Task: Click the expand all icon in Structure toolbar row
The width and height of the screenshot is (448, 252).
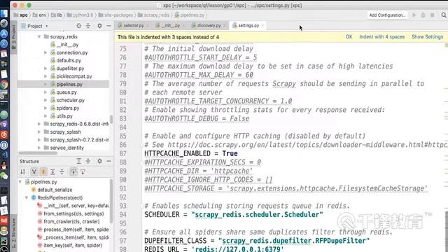Action: pyautogui.click(x=52, y=171)
